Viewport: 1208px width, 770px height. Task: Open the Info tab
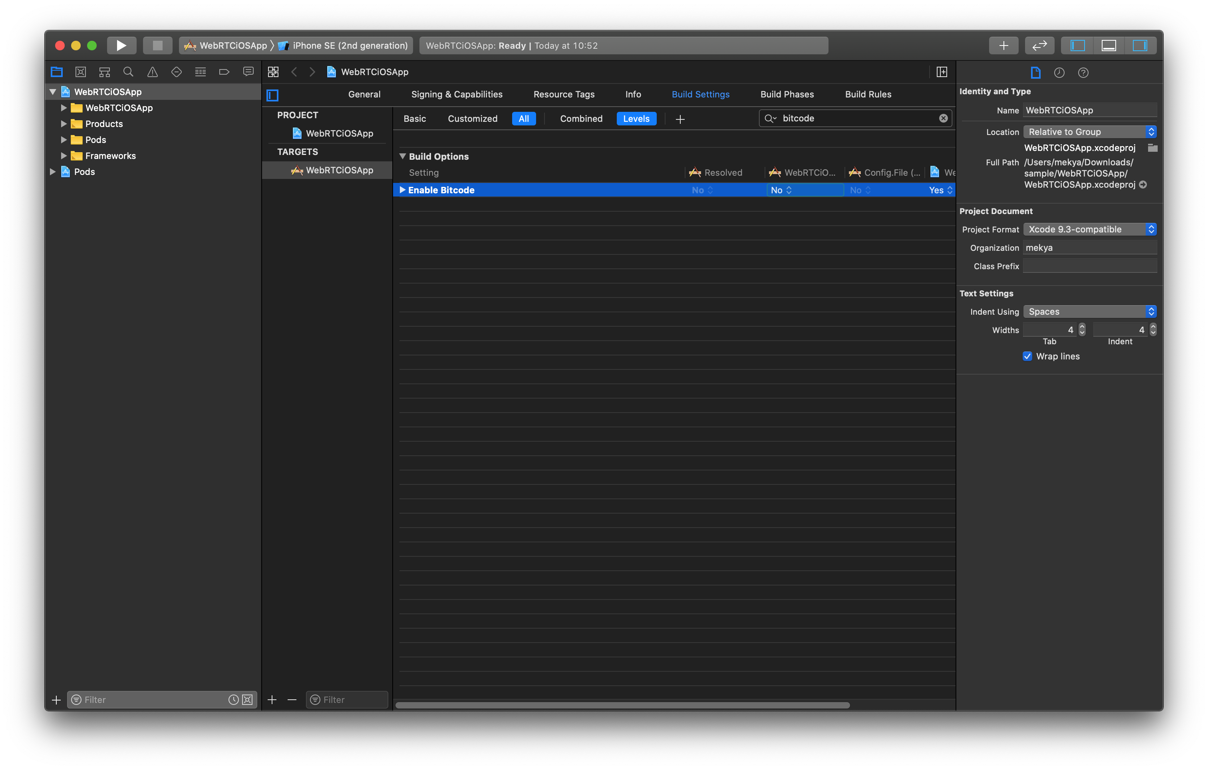pyautogui.click(x=633, y=94)
